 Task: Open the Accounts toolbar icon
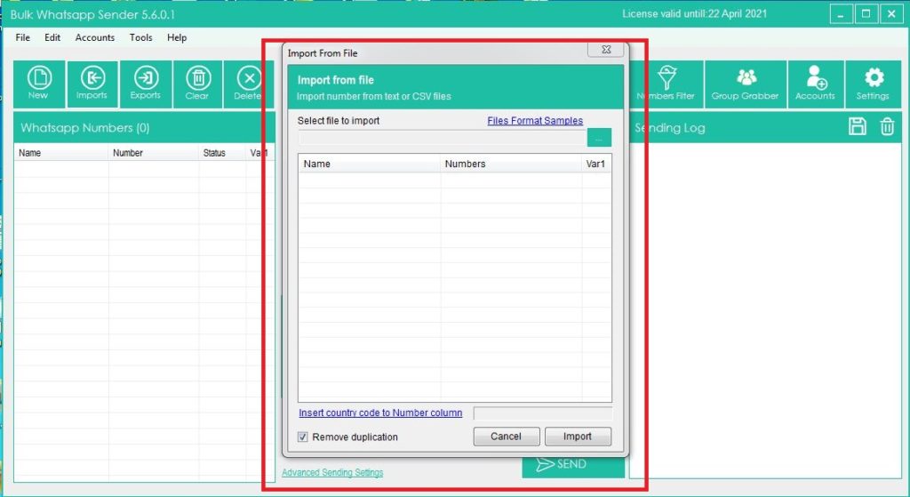click(815, 84)
